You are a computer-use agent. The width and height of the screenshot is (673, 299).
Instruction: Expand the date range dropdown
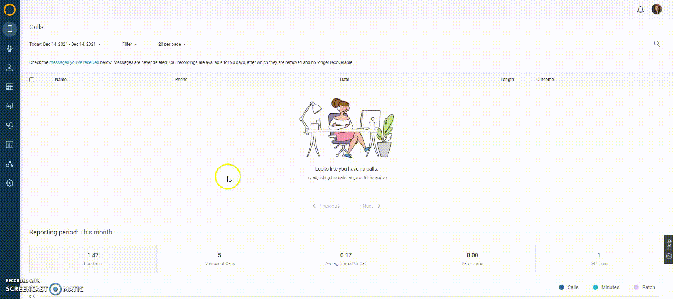click(65, 44)
